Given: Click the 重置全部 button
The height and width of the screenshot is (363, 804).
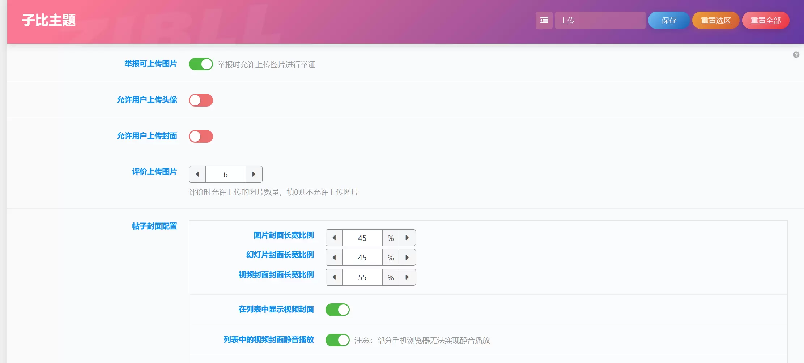Looking at the screenshot, I should (766, 20).
